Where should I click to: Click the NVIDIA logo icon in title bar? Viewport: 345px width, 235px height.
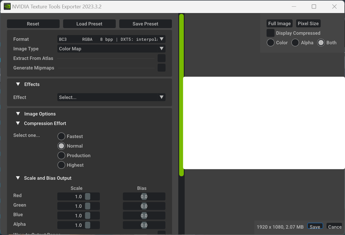click(x=7, y=6)
